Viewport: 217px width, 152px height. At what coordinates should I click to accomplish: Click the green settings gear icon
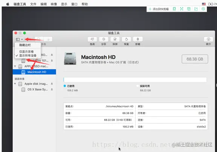[x=203, y=9]
